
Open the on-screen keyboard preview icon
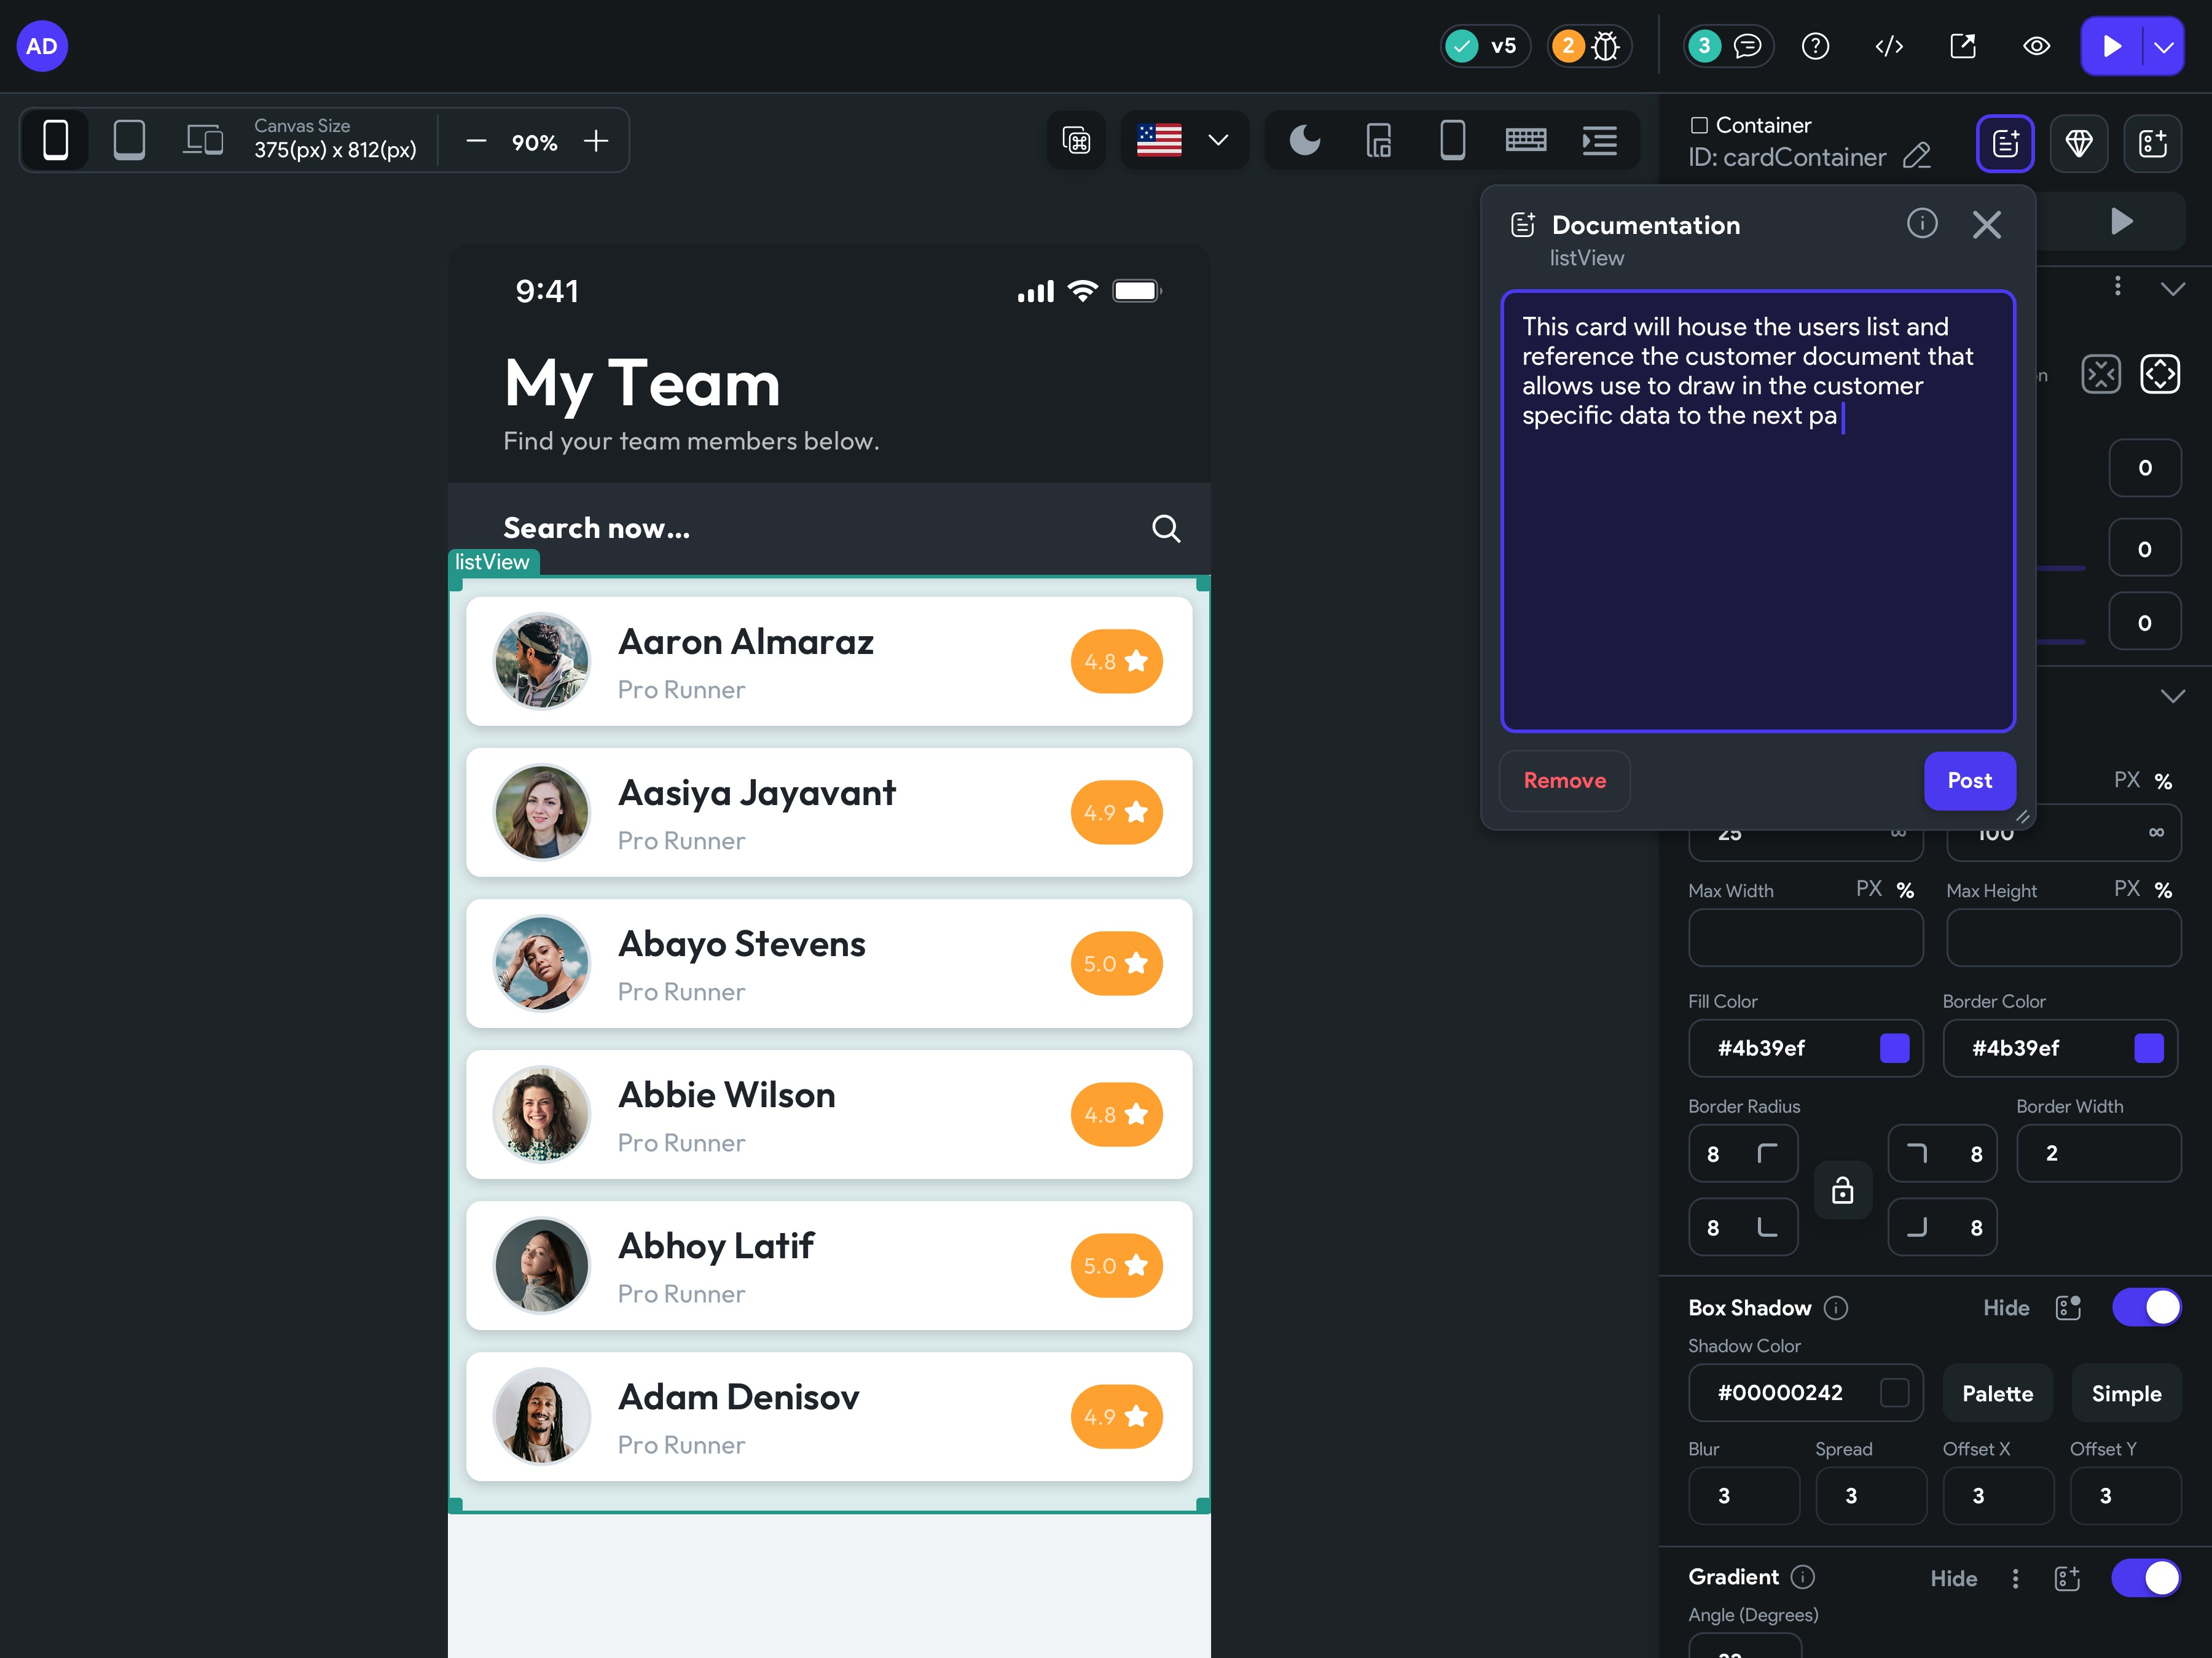pos(1525,140)
